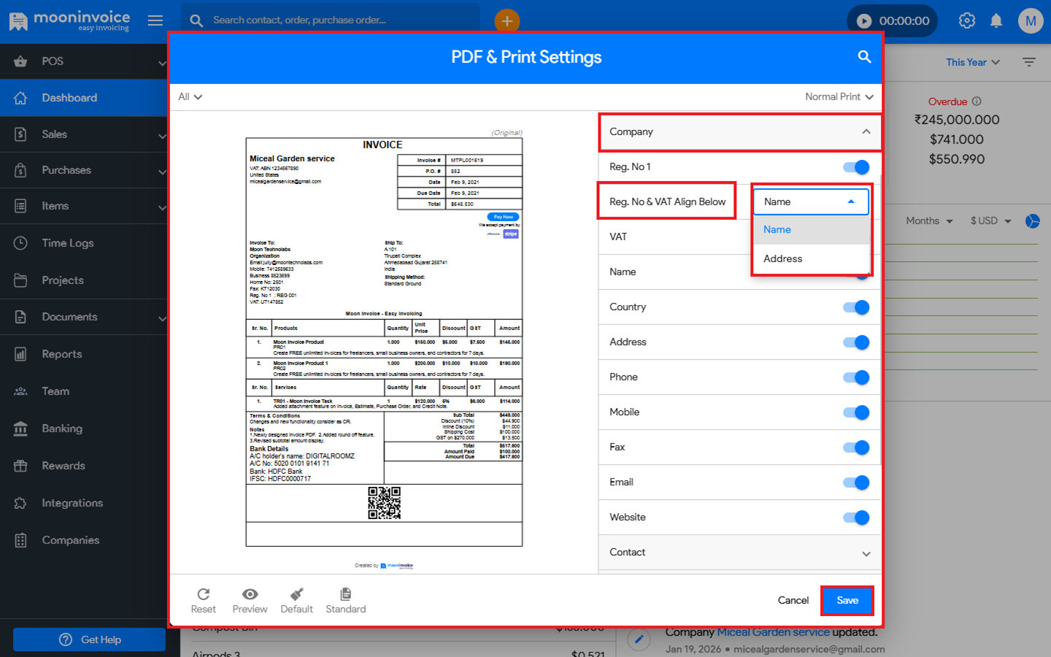Open the notifications bell
This screenshot has width=1051, height=657.
[x=996, y=20]
